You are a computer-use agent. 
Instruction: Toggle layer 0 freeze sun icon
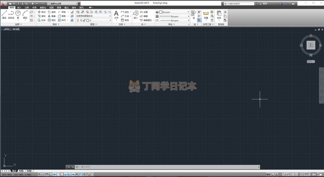[81, 20]
